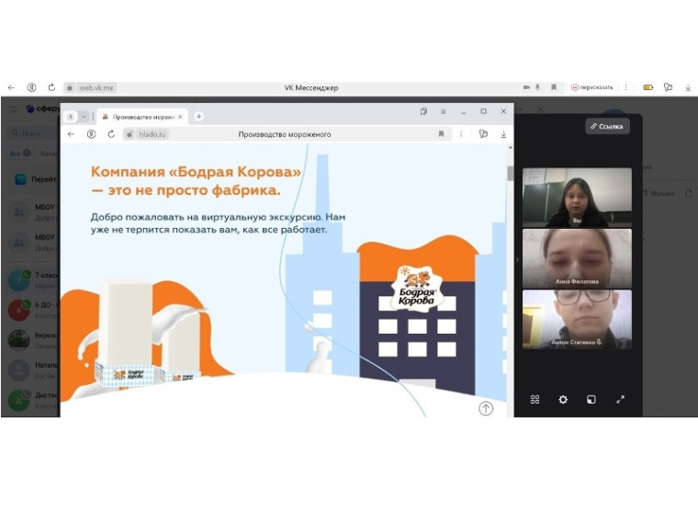Viewport: 698px width, 524px height.
Task: Open the '7 класс' chat in the sidebar
Action: [x=33, y=280]
